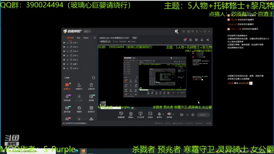Screen dimensions: 274x154
Task: Lock the 文本 1 layer
Action: tap(67, 42)
